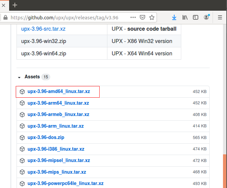Open the Downloads arrow panel
The height and width of the screenshot is (188, 227).
coord(174,17)
